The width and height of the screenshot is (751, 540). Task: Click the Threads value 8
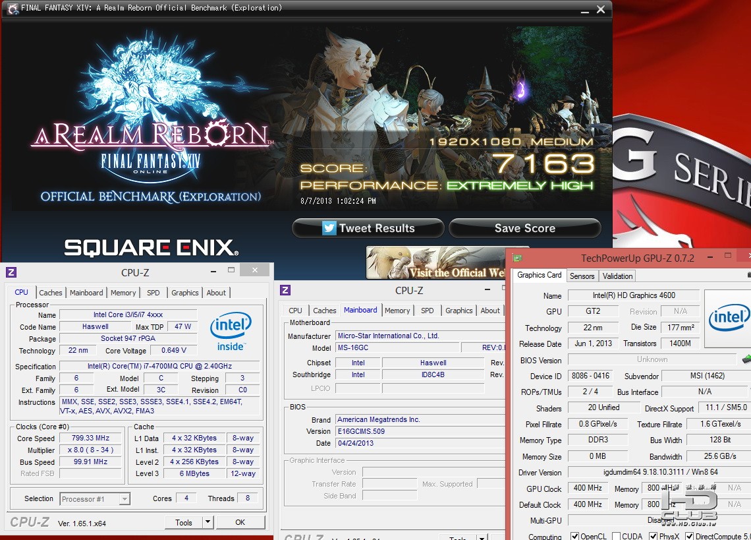248,498
